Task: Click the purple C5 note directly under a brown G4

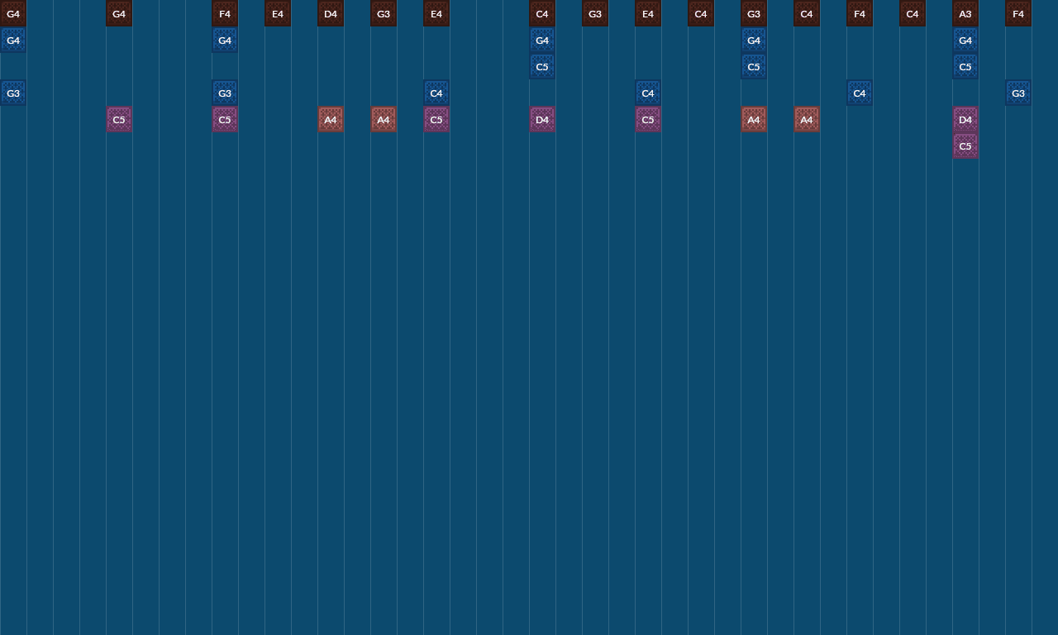Action: pyautogui.click(x=119, y=119)
